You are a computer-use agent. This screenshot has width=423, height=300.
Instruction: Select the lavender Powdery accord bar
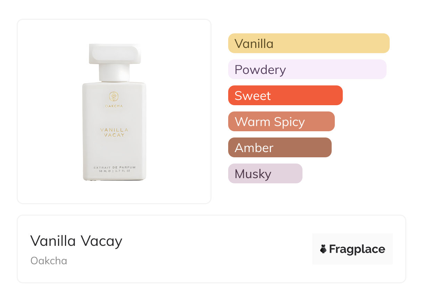307,69
